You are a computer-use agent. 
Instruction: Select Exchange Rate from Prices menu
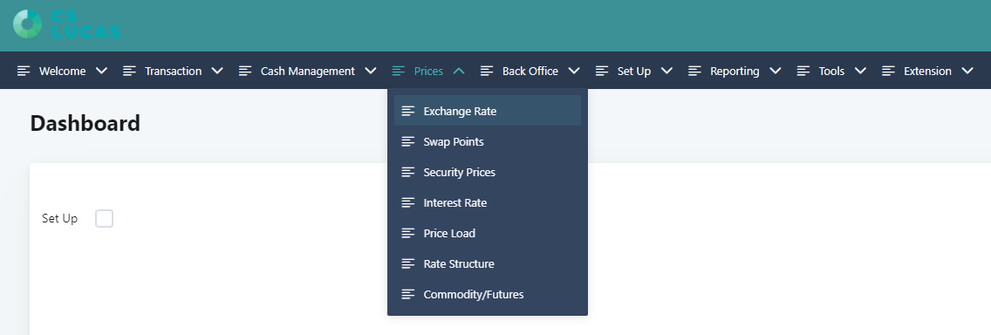pos(488,111)
